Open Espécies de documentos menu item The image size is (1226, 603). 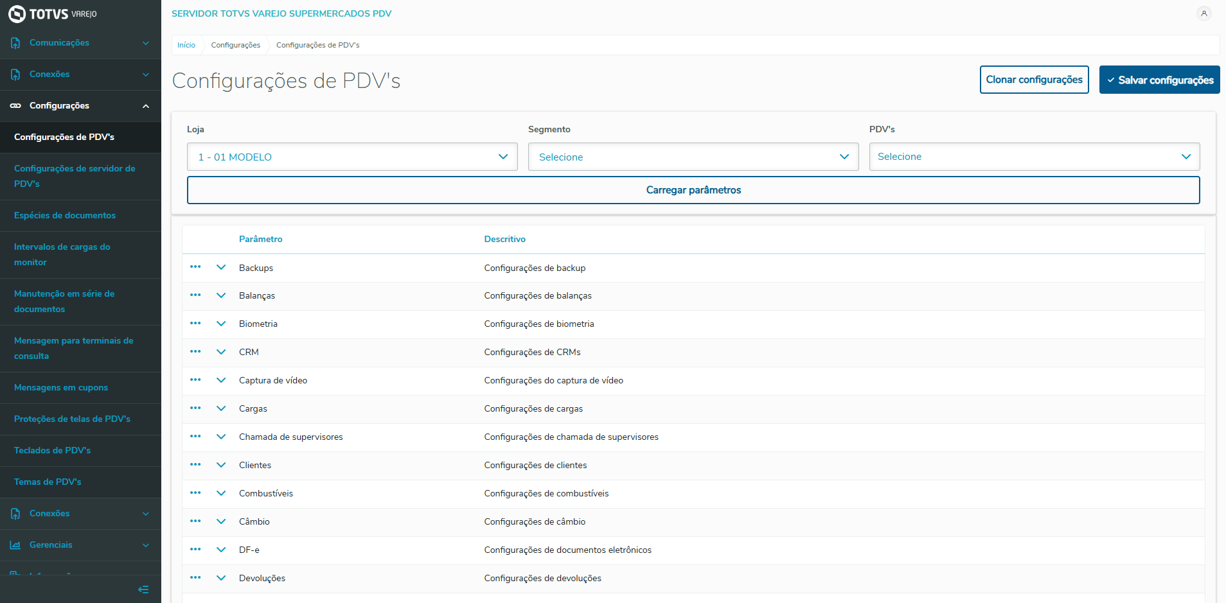80,216
